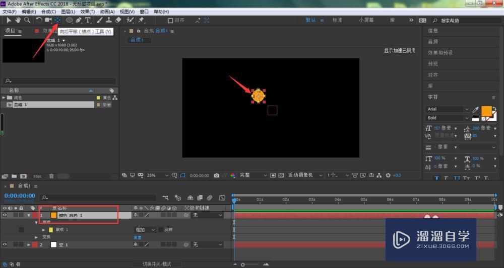504x268 pixels.
Task: Click the show channel RGB icon
Action: point(233,175)
